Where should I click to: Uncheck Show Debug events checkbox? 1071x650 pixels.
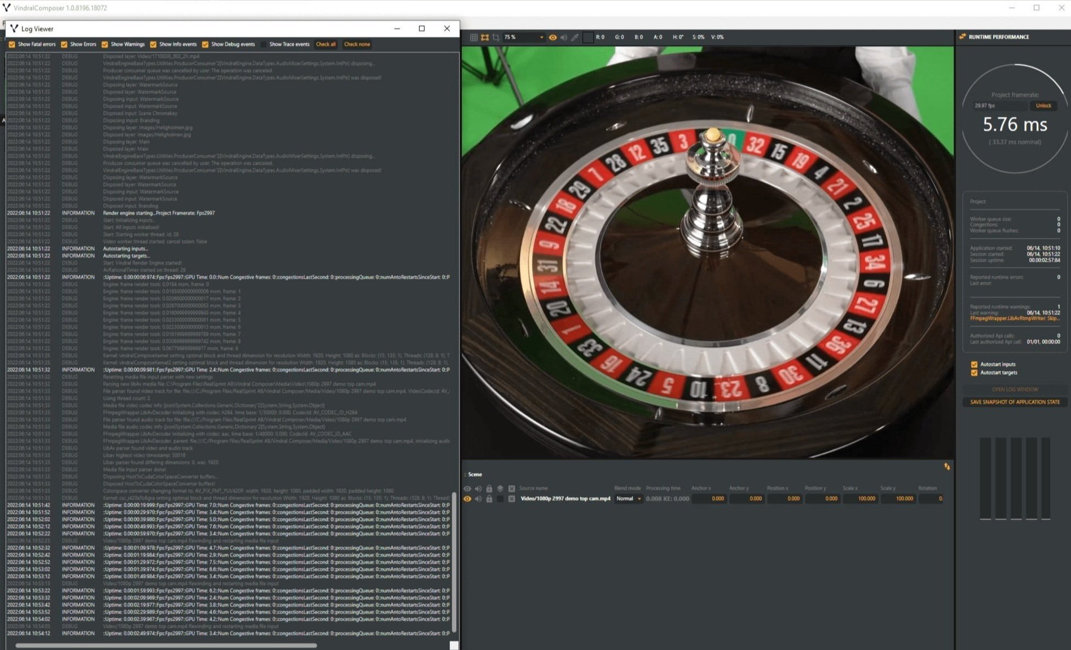click(x=205, y=44)
